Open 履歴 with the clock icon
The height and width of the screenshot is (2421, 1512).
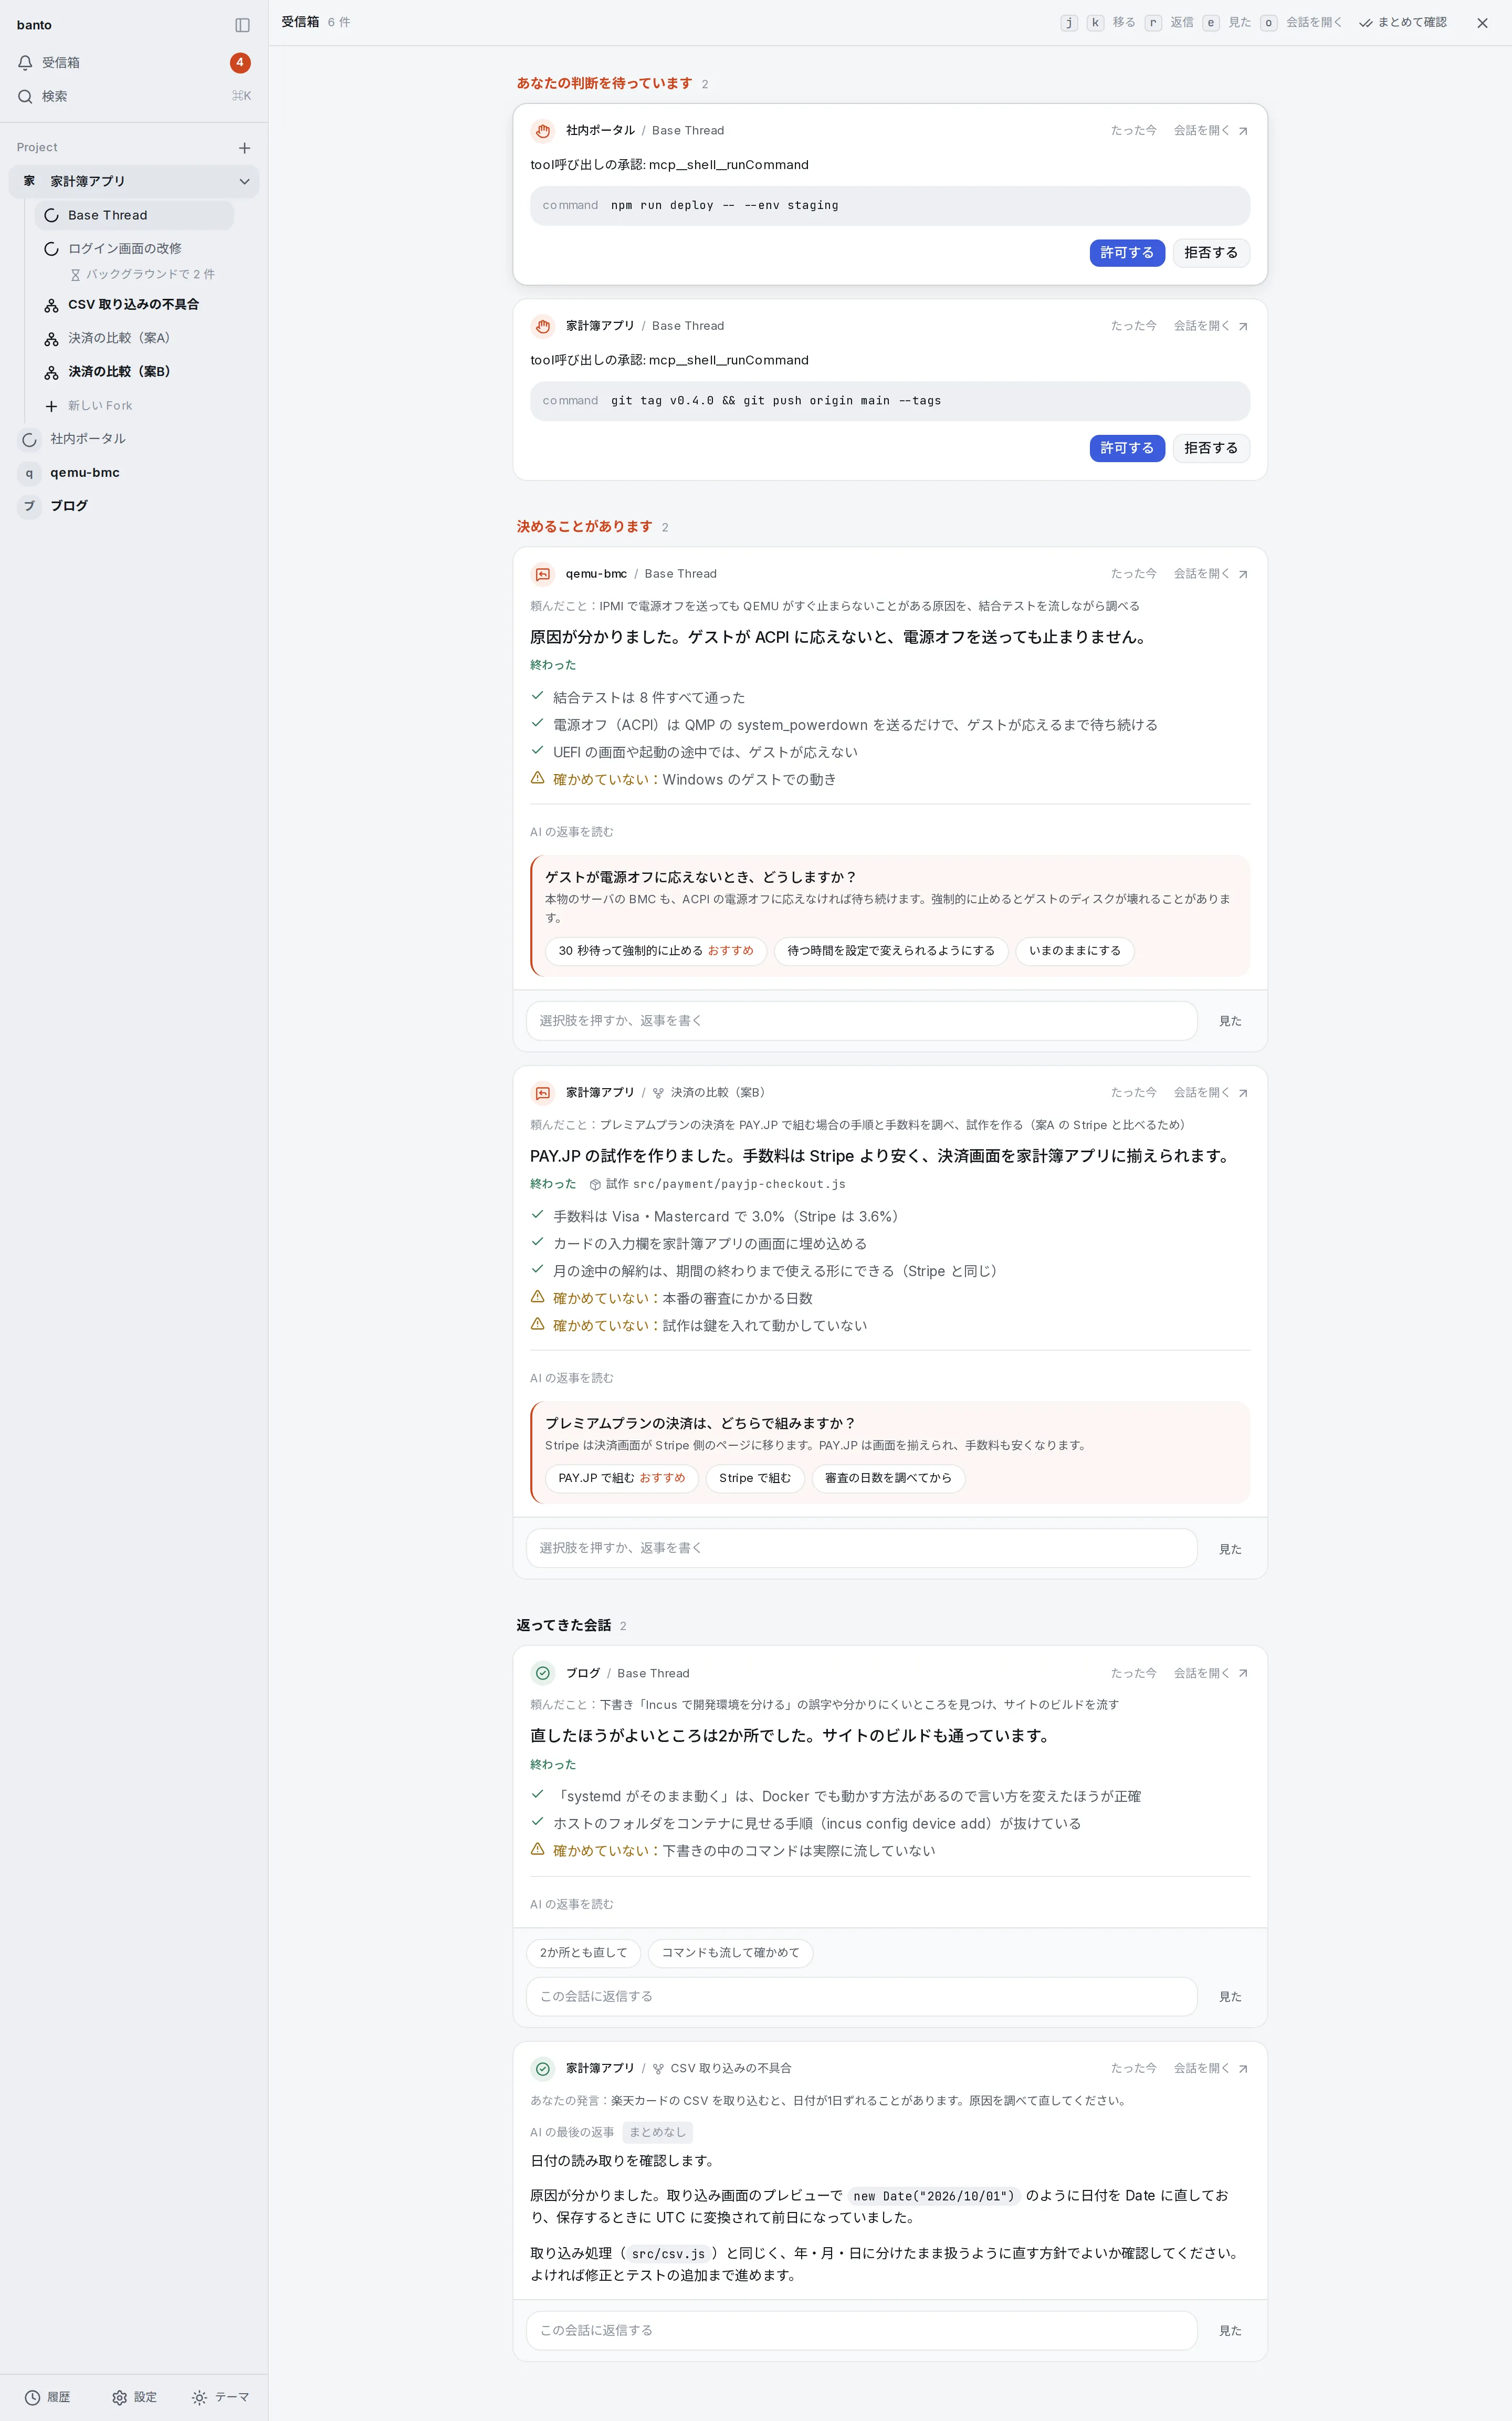[x=47, y=2397]
